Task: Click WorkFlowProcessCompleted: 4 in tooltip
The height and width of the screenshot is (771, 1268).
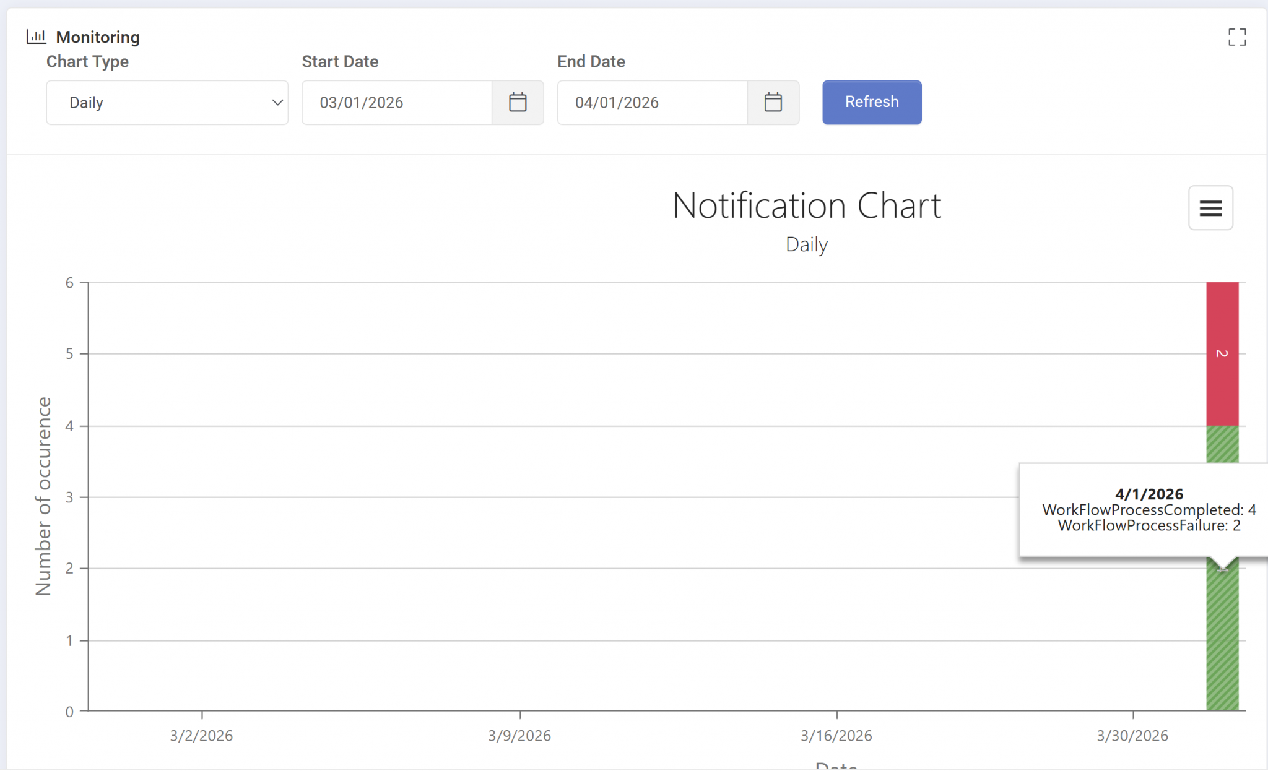Action: click(1149, 510)
